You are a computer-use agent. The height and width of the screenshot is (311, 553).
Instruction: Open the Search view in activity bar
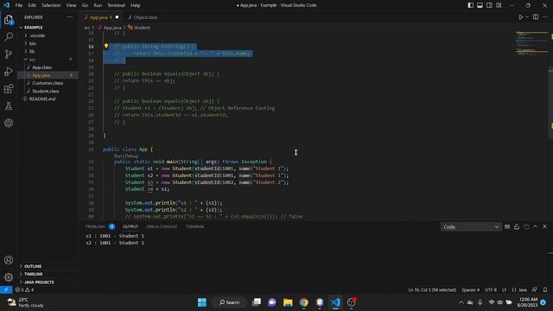[9, 36]
